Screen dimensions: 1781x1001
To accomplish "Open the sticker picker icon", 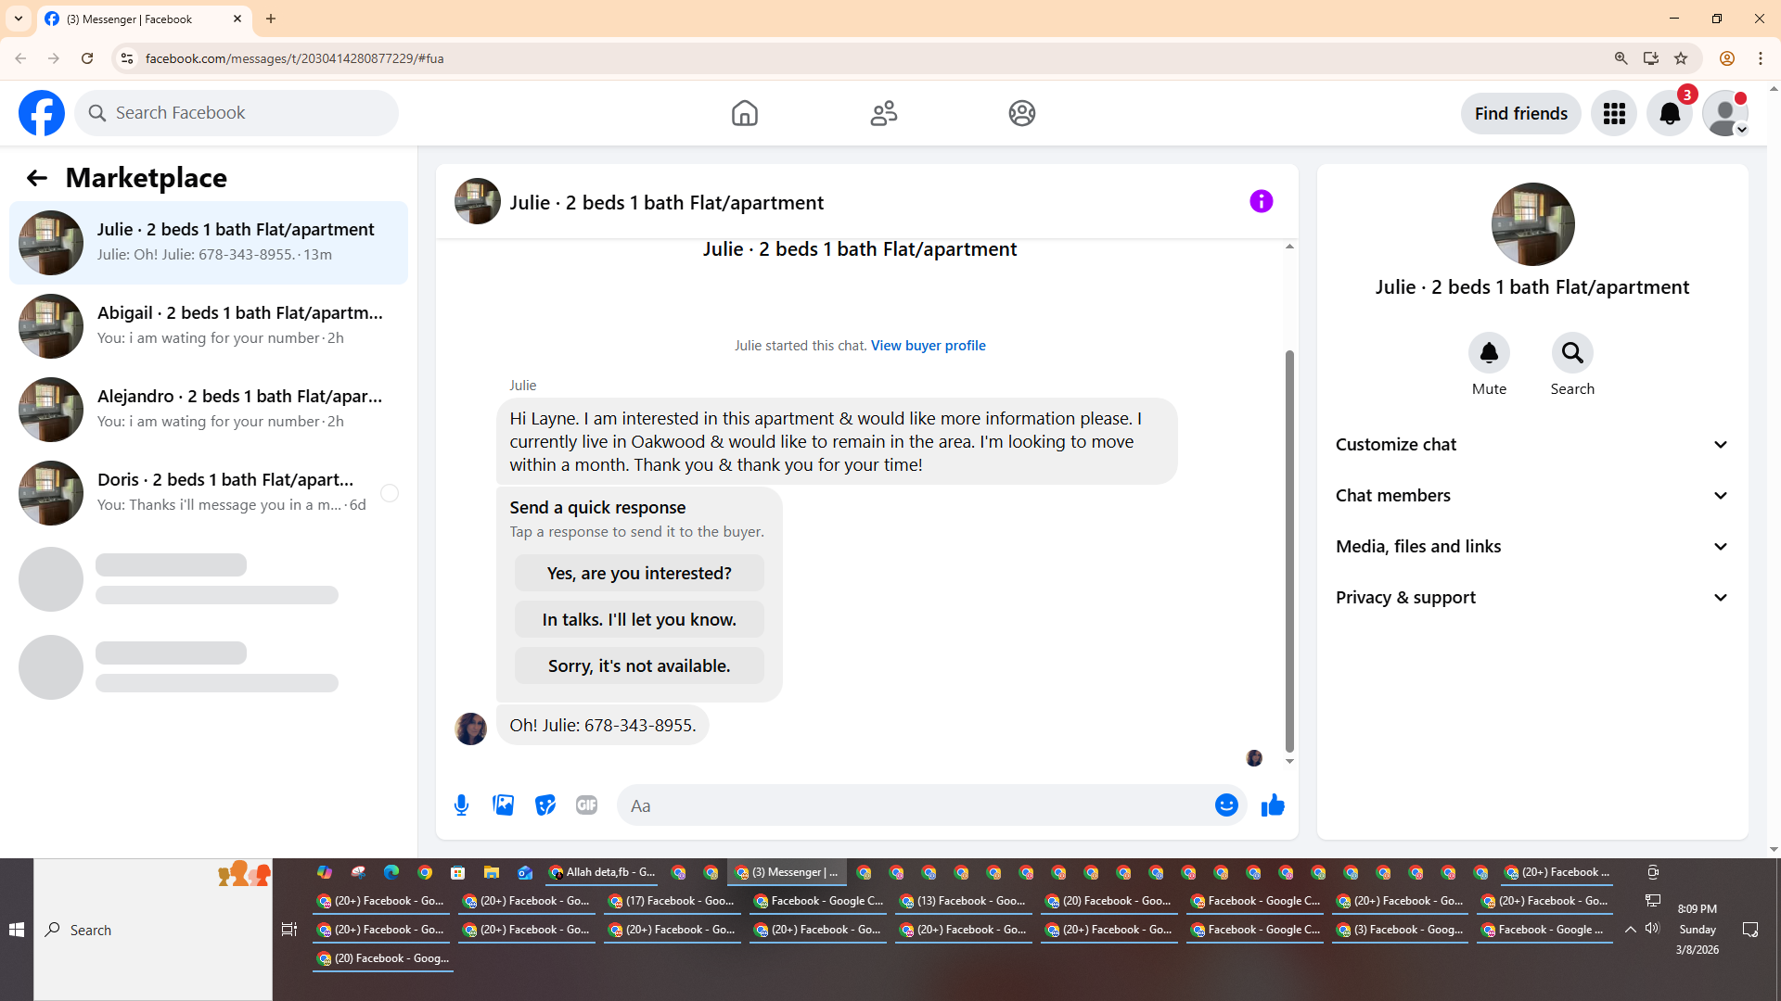I will click(545, 805).
